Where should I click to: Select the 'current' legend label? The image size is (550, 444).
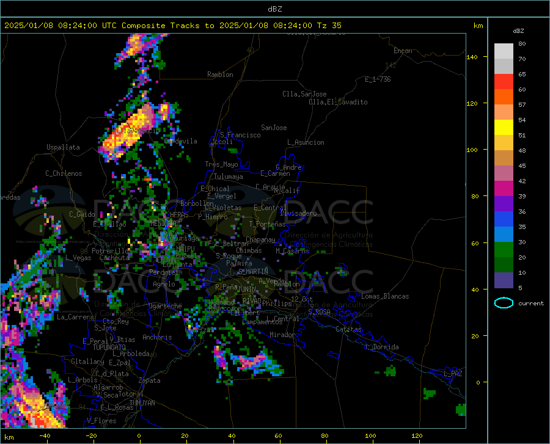(x=530, y=303)
